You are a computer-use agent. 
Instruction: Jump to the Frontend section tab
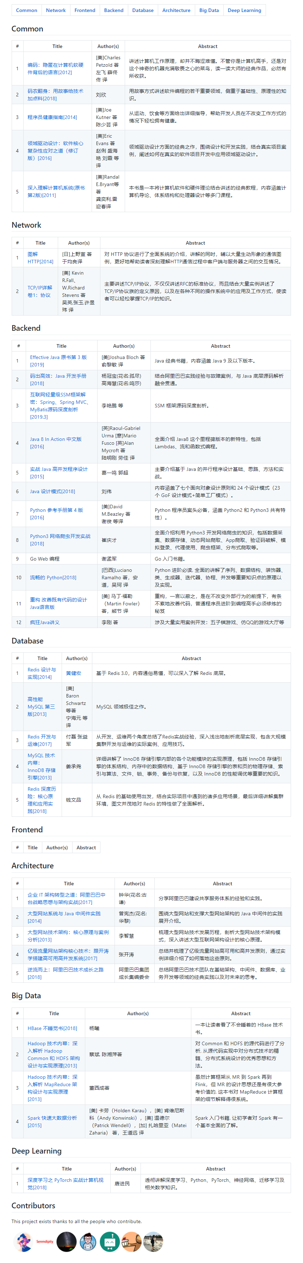(85, 10)
